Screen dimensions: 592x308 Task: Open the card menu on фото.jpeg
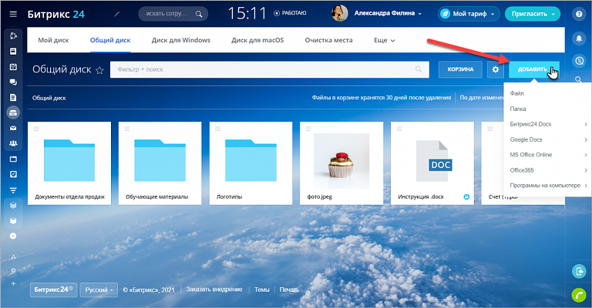click(308, 129)
